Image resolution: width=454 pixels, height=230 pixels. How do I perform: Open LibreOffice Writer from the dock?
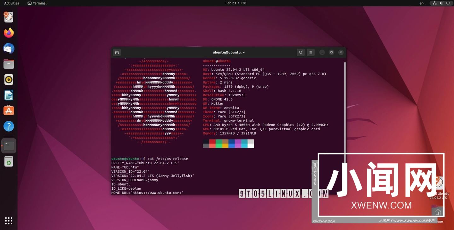click(9, 95)
